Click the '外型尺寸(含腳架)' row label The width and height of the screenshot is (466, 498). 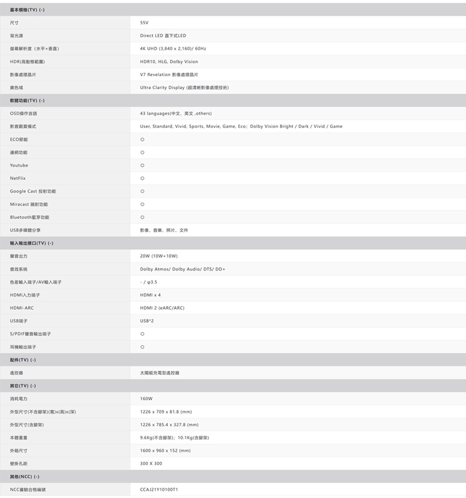pyautogui.click(x=27, y=425)
